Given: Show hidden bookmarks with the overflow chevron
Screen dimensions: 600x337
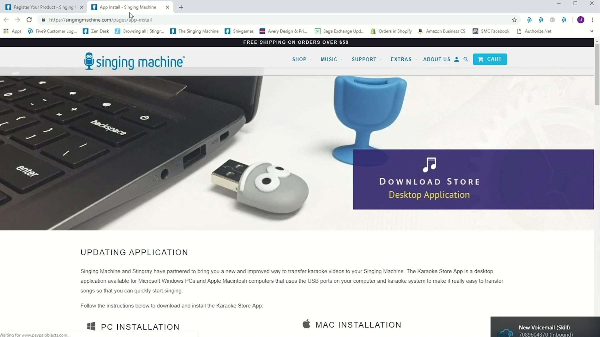Looking at the screenshot, I should point(591,31).
